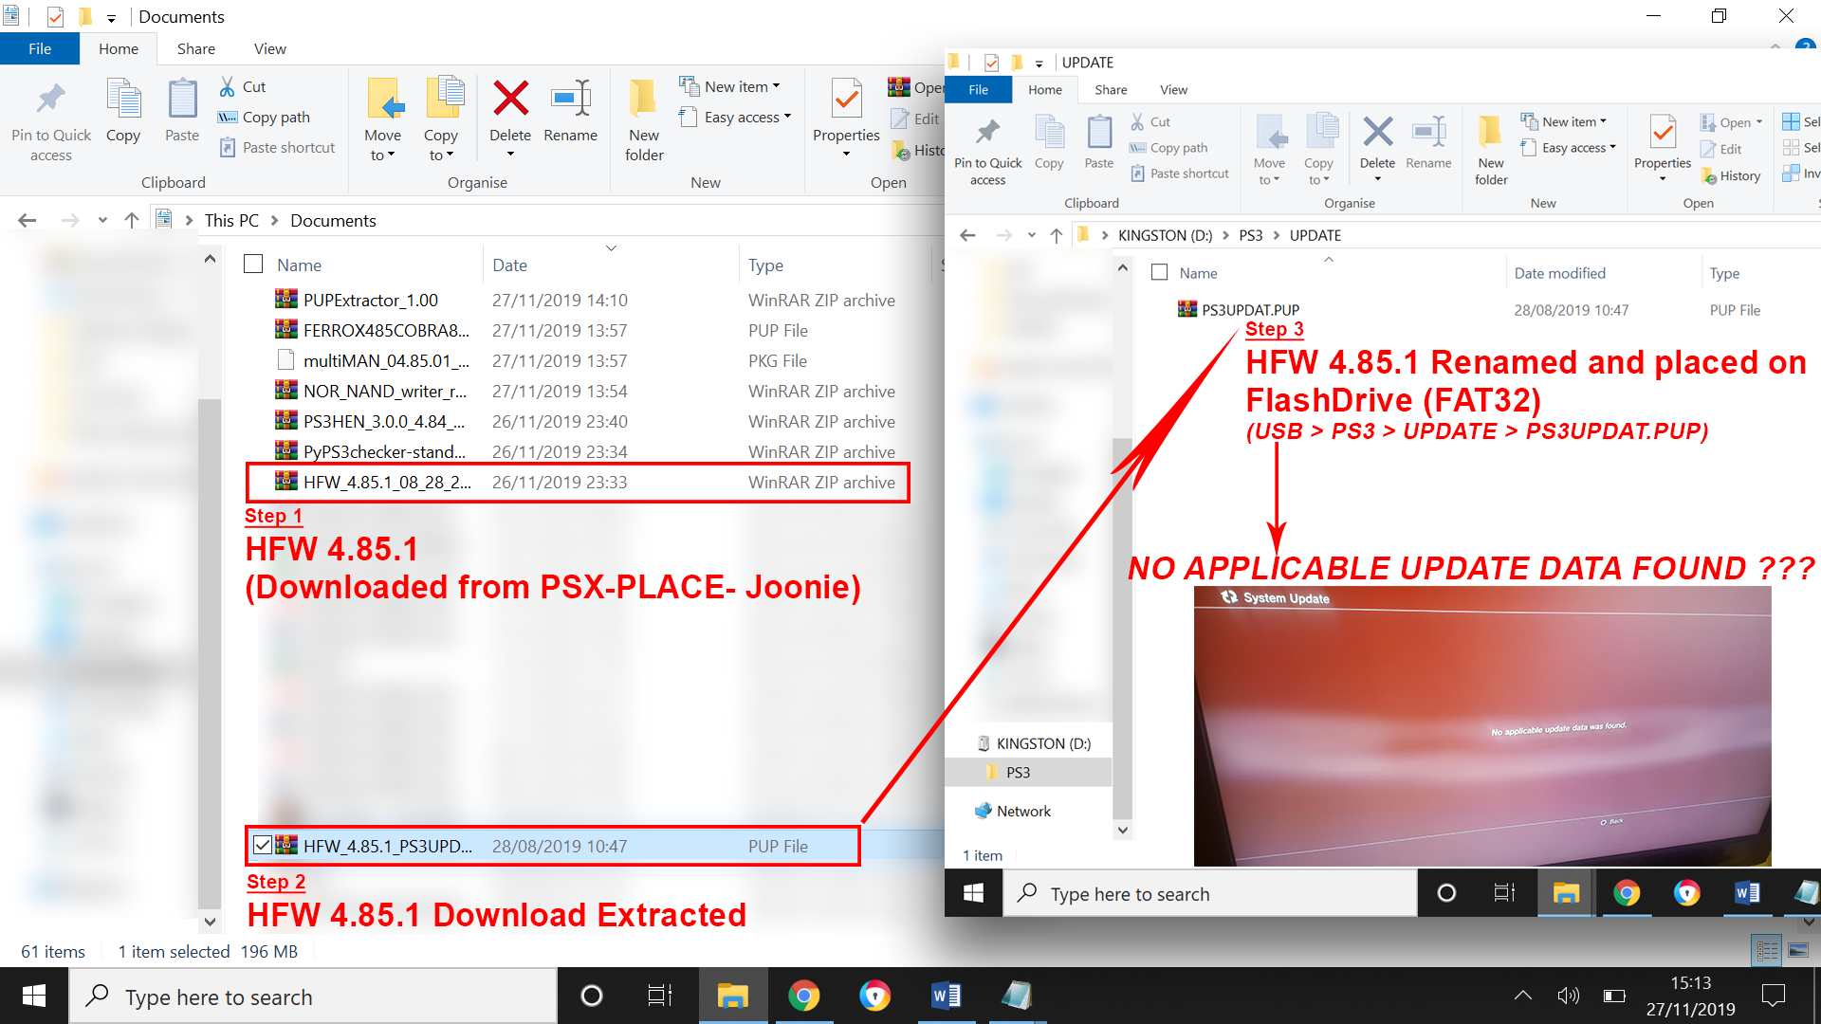The height and width of the screenshot is (1024, 1821).
Task: Sort UPDATE list by Date modified column
Action: pos(1603,273)
